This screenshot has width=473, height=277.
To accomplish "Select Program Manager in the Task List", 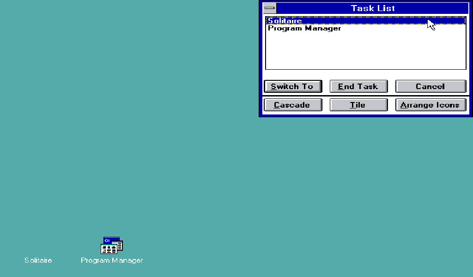I will [366, 28].
